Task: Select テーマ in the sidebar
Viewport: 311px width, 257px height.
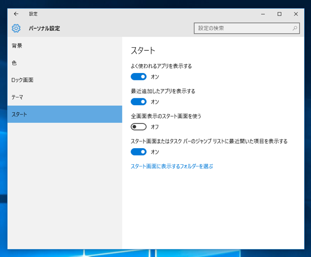Action: pyautogui.click(x=65, y=97)
